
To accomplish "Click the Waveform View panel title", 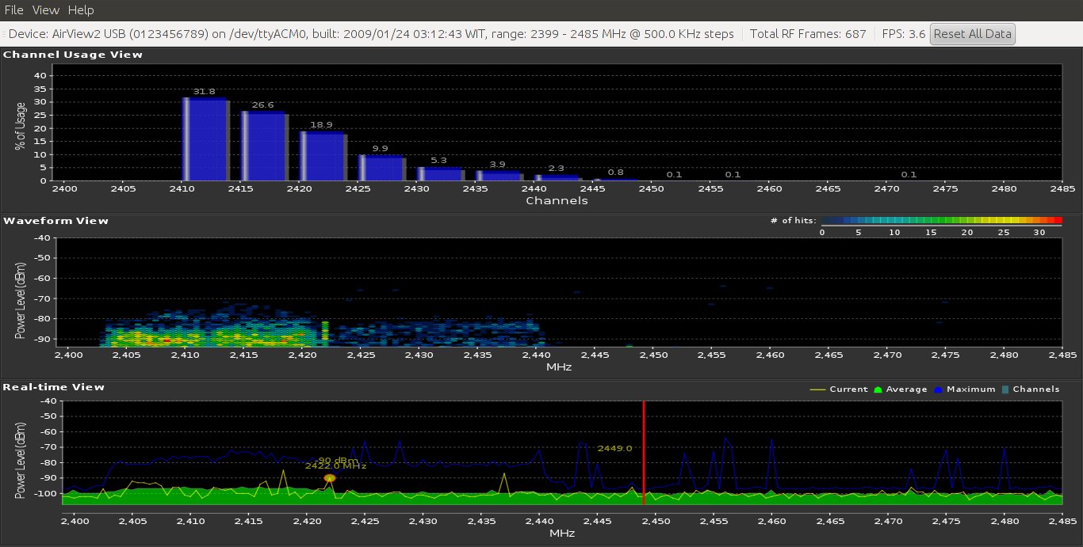I will pyautogui.click(x=55, y=221).
